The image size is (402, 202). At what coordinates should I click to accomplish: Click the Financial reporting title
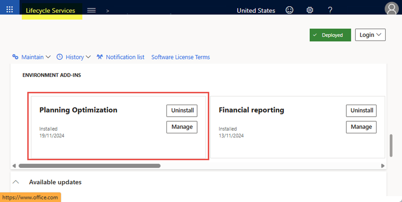(x=251, y=110)
